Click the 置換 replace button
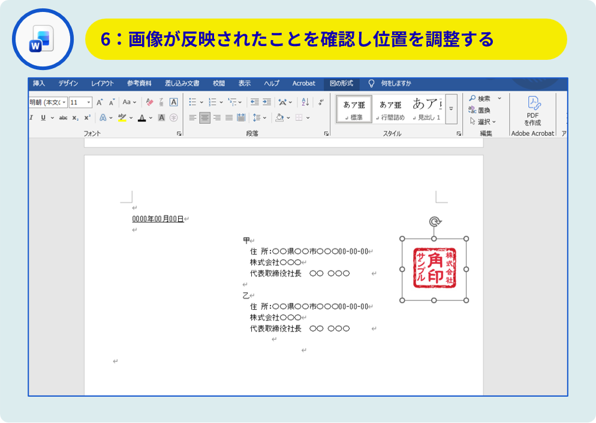Image resolution: width=596 pixels, height=423 pixels. coord(480,110)
